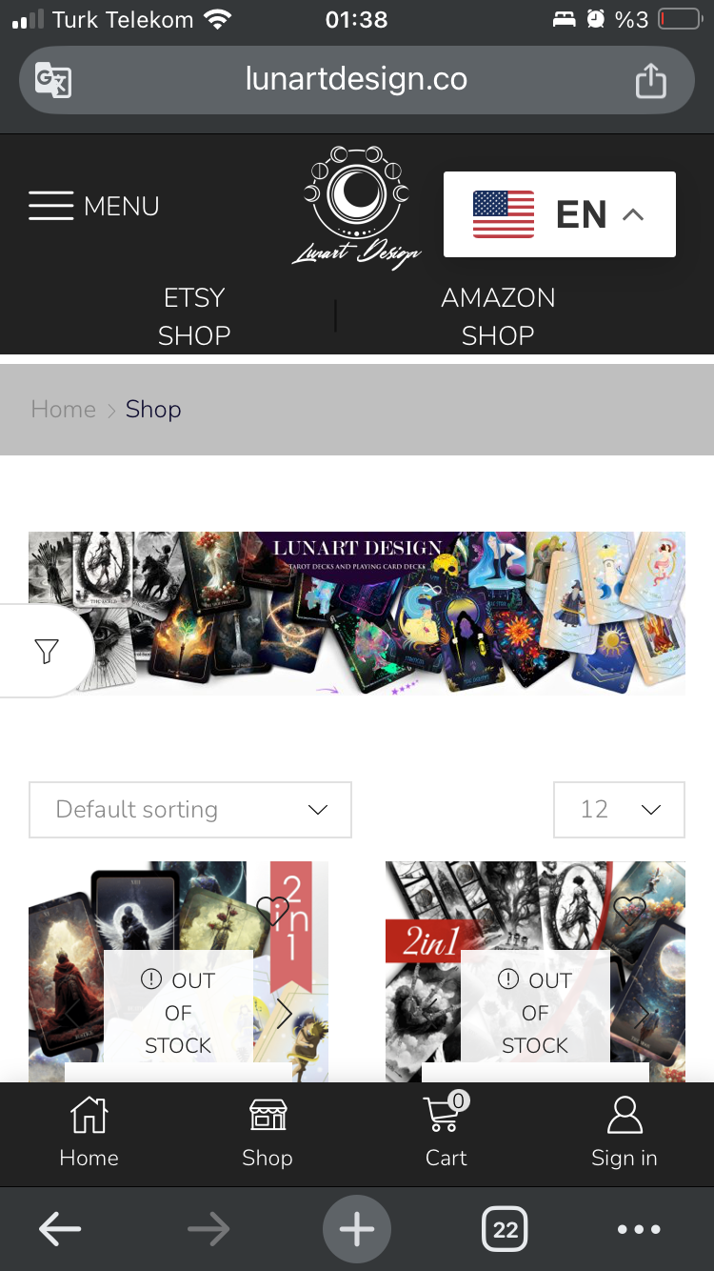Open the browser tabs counter showing 22
This screenshot has height=1271, width=714.
(506, 1230)
